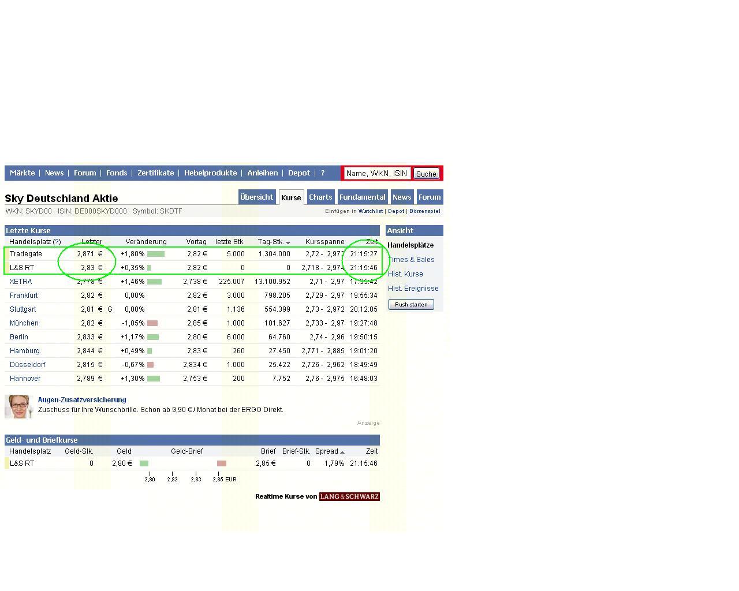The image size is (739, 591).
Task: Click the Tradegate last price 2,871 €
Action: (x=89, y=254)
